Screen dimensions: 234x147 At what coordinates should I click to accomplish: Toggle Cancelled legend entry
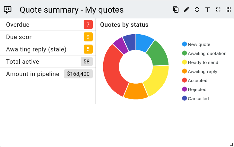pos(195,98)
